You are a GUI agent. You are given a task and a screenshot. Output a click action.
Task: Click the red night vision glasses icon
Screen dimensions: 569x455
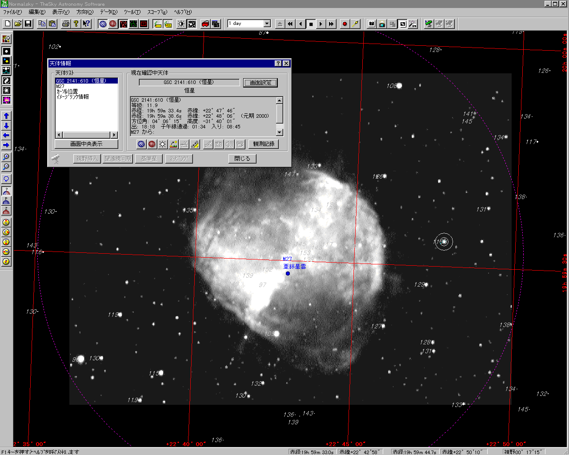point(205,24)
